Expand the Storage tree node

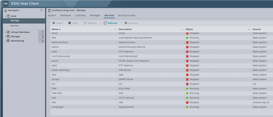point(5,36)
